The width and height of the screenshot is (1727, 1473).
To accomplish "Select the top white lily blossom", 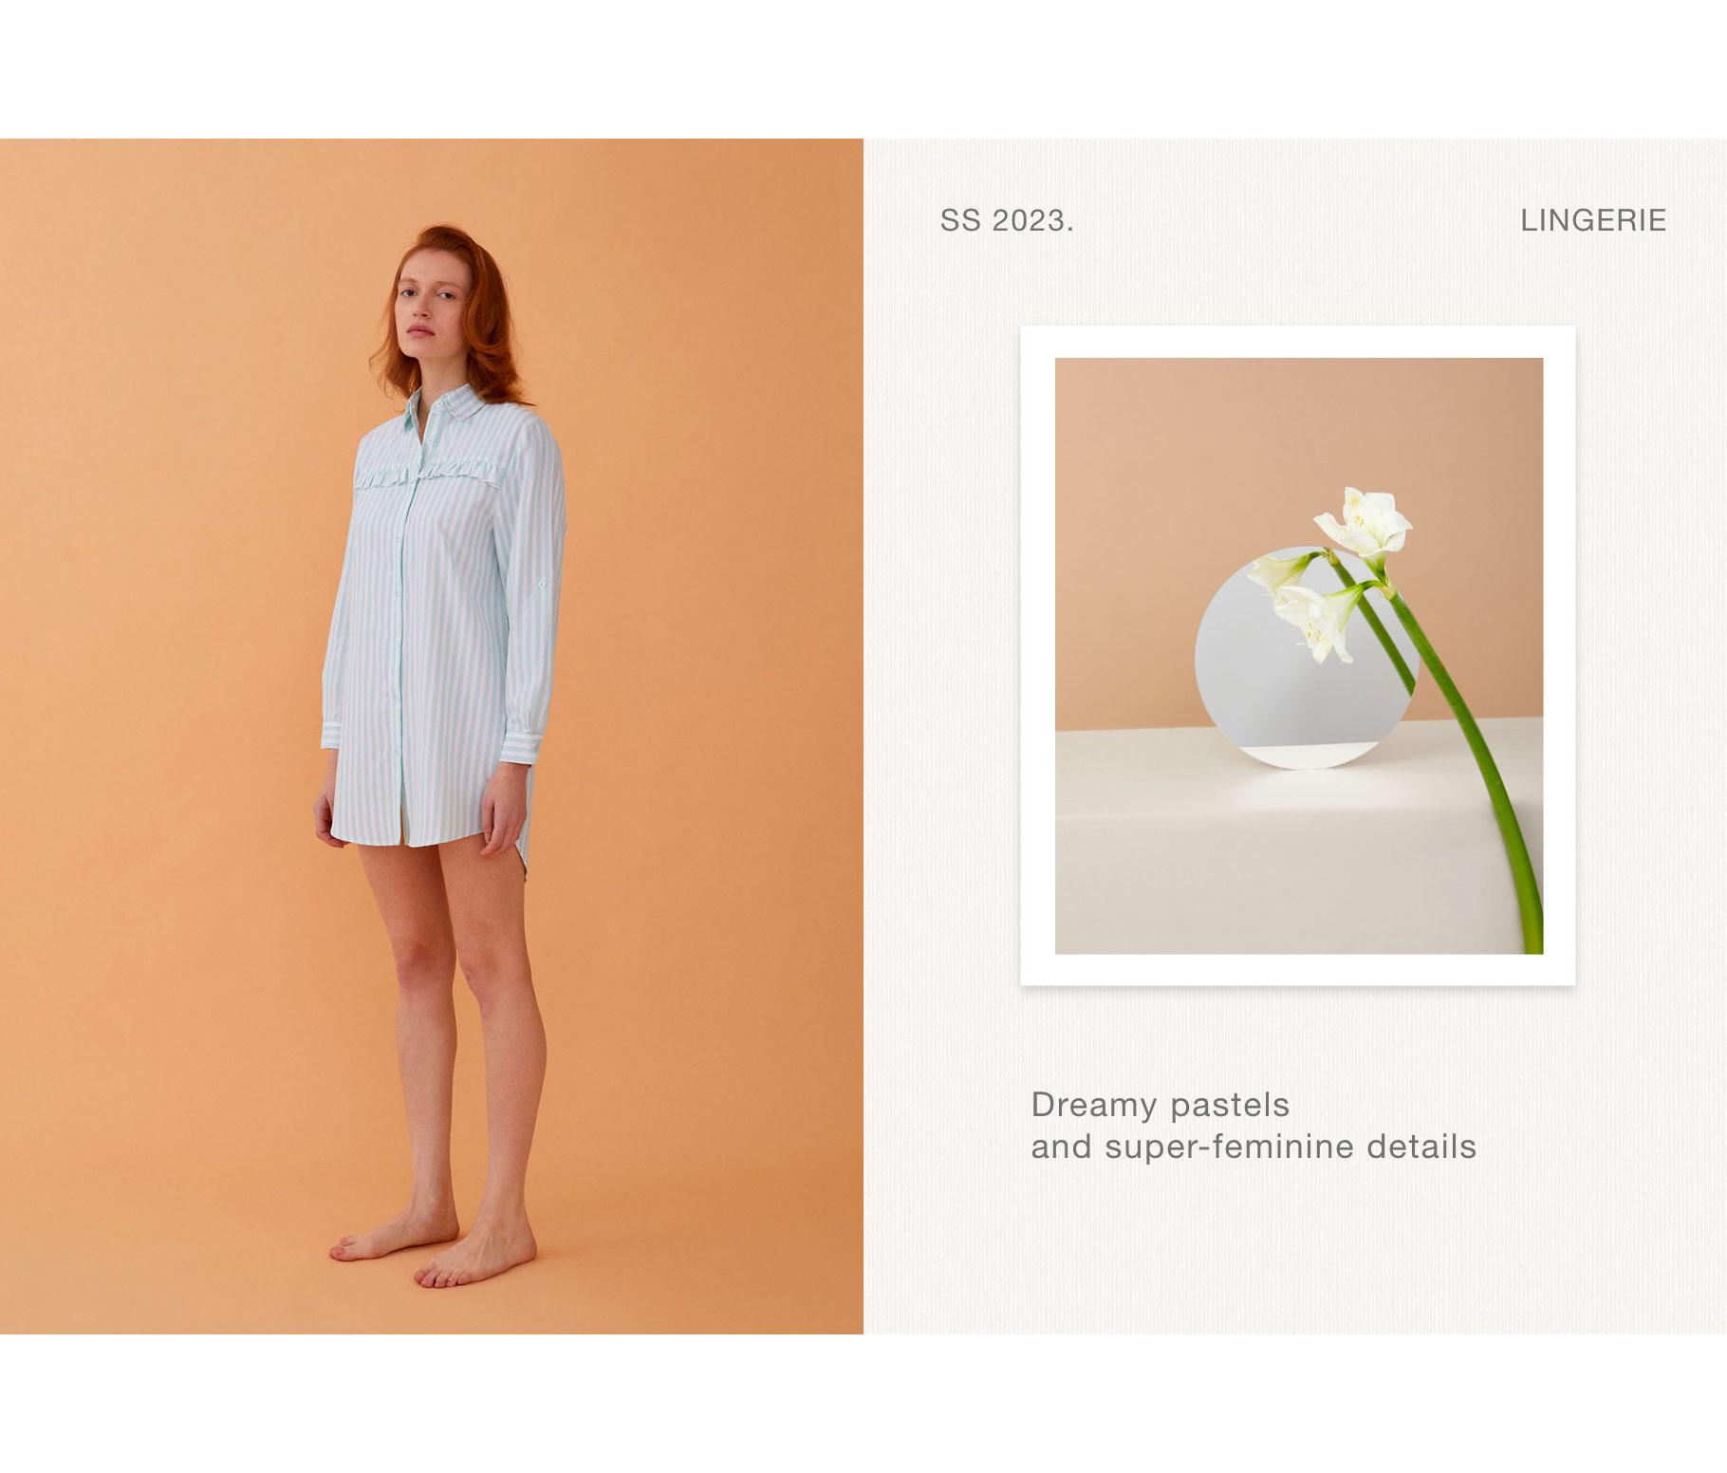I will pos(1363,523).
